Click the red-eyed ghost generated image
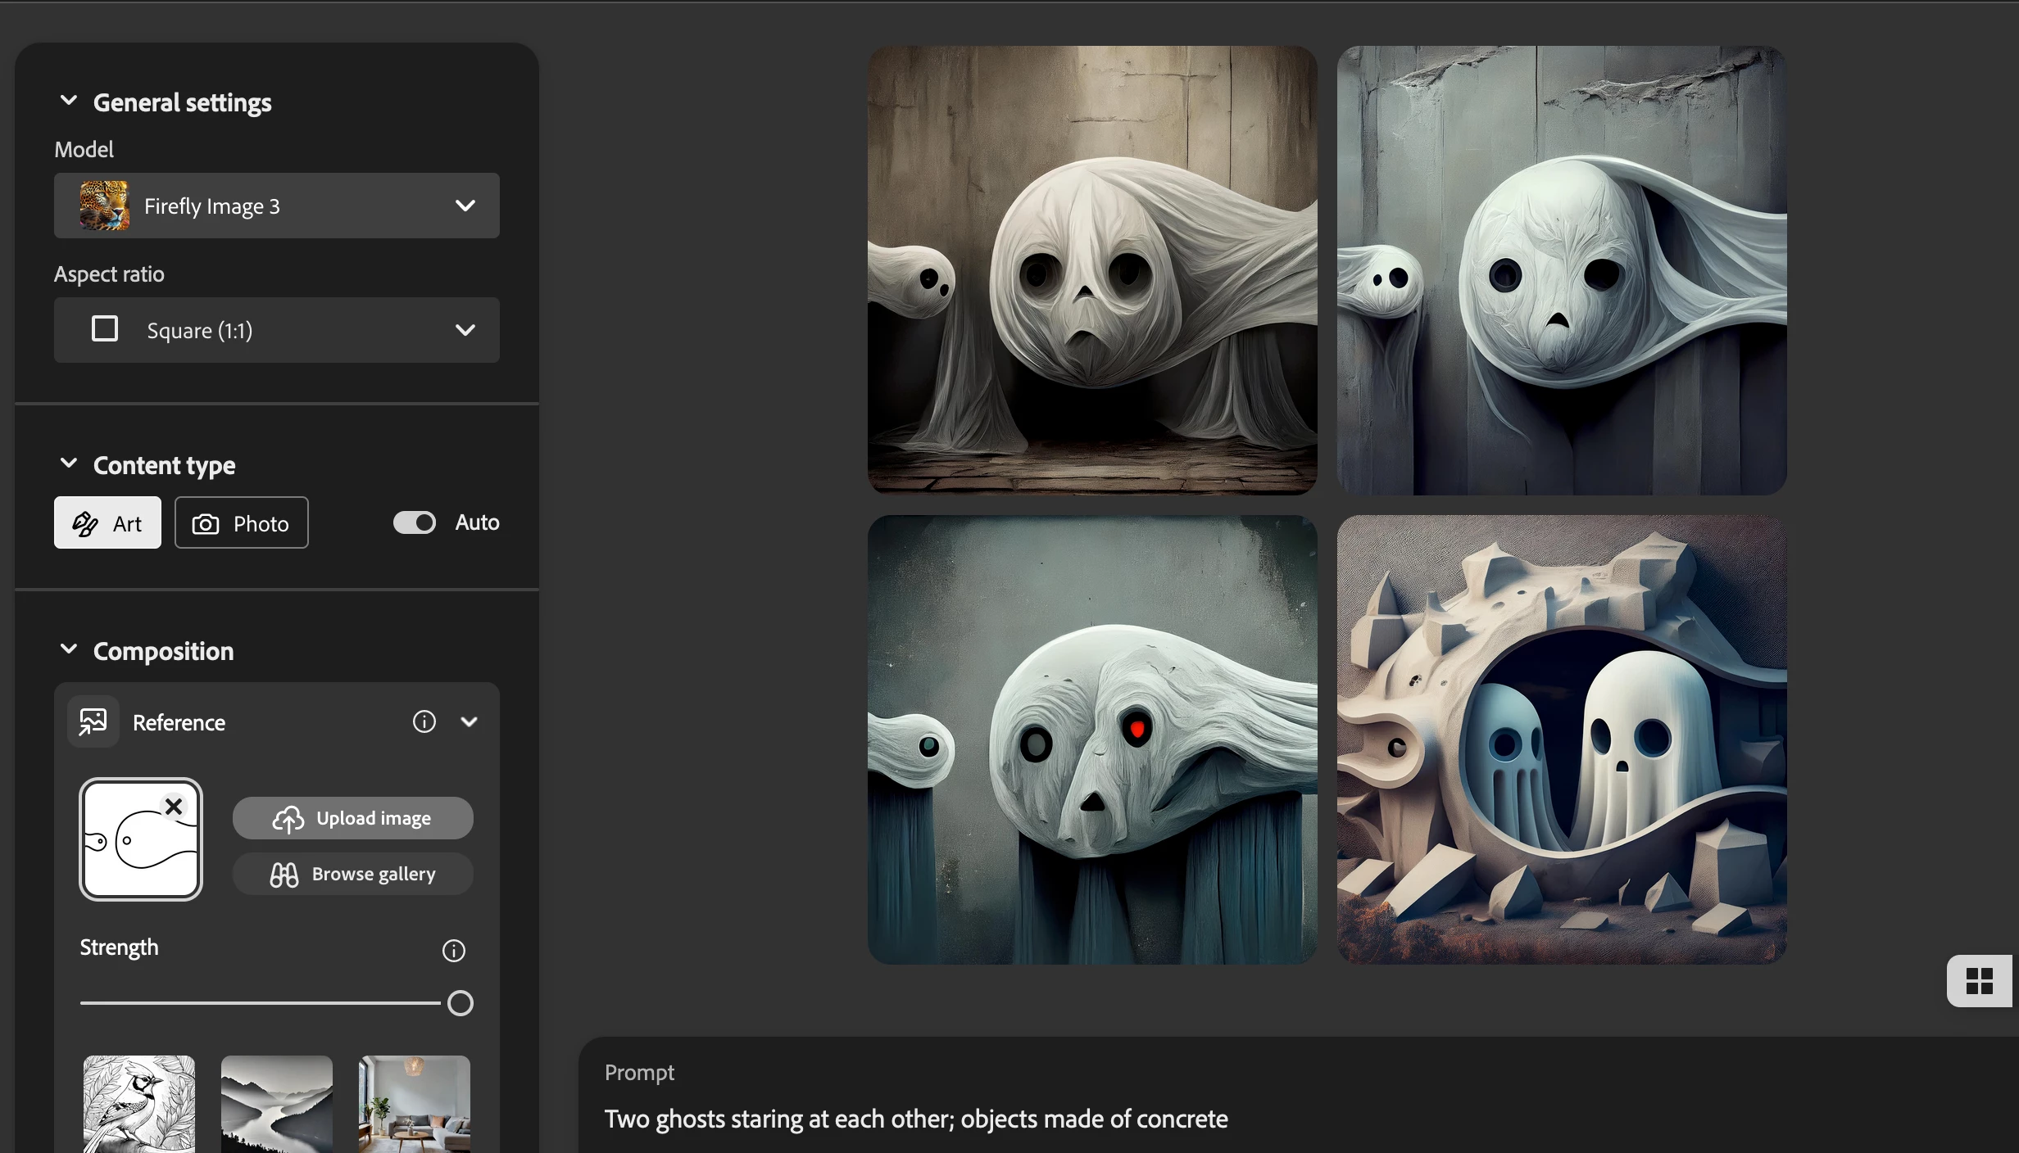This screenshot has width=2019, height=1153. 1092,739
